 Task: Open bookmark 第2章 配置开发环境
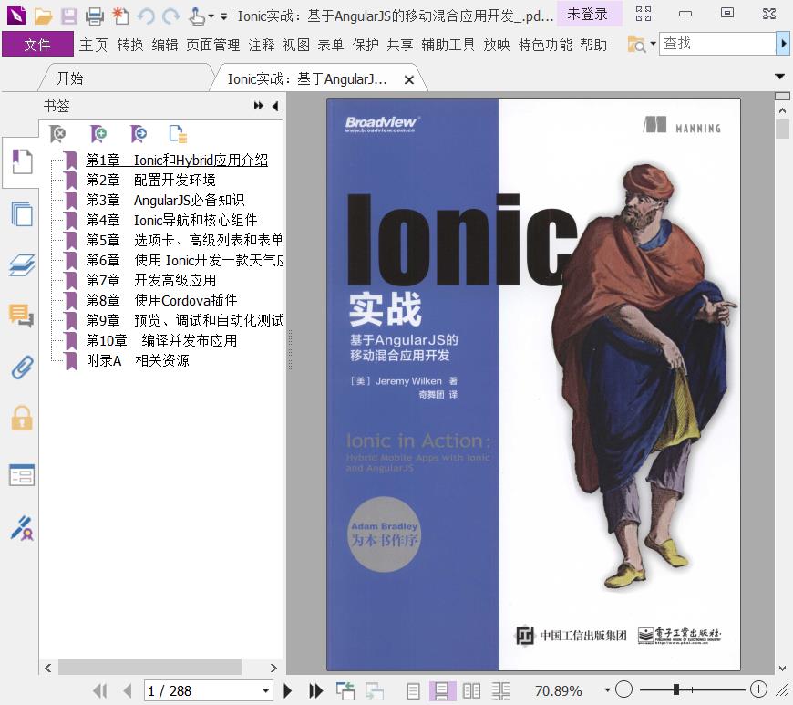point(150,181)
